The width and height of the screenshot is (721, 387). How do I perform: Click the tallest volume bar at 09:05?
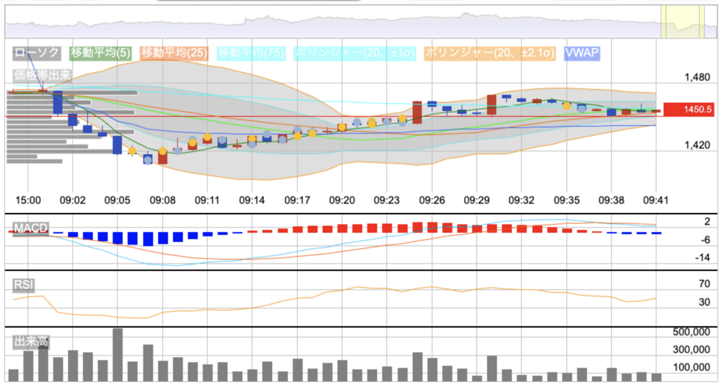click(x=118, y=355)
